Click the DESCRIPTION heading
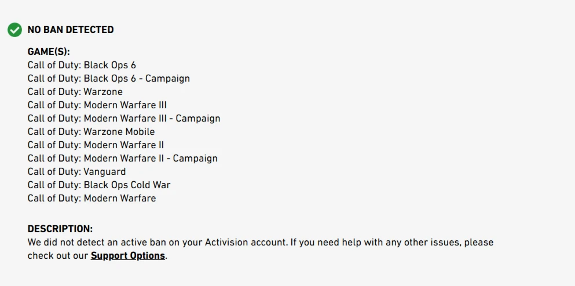The height and width of the screenshot is (286, 575). (60, 229)
